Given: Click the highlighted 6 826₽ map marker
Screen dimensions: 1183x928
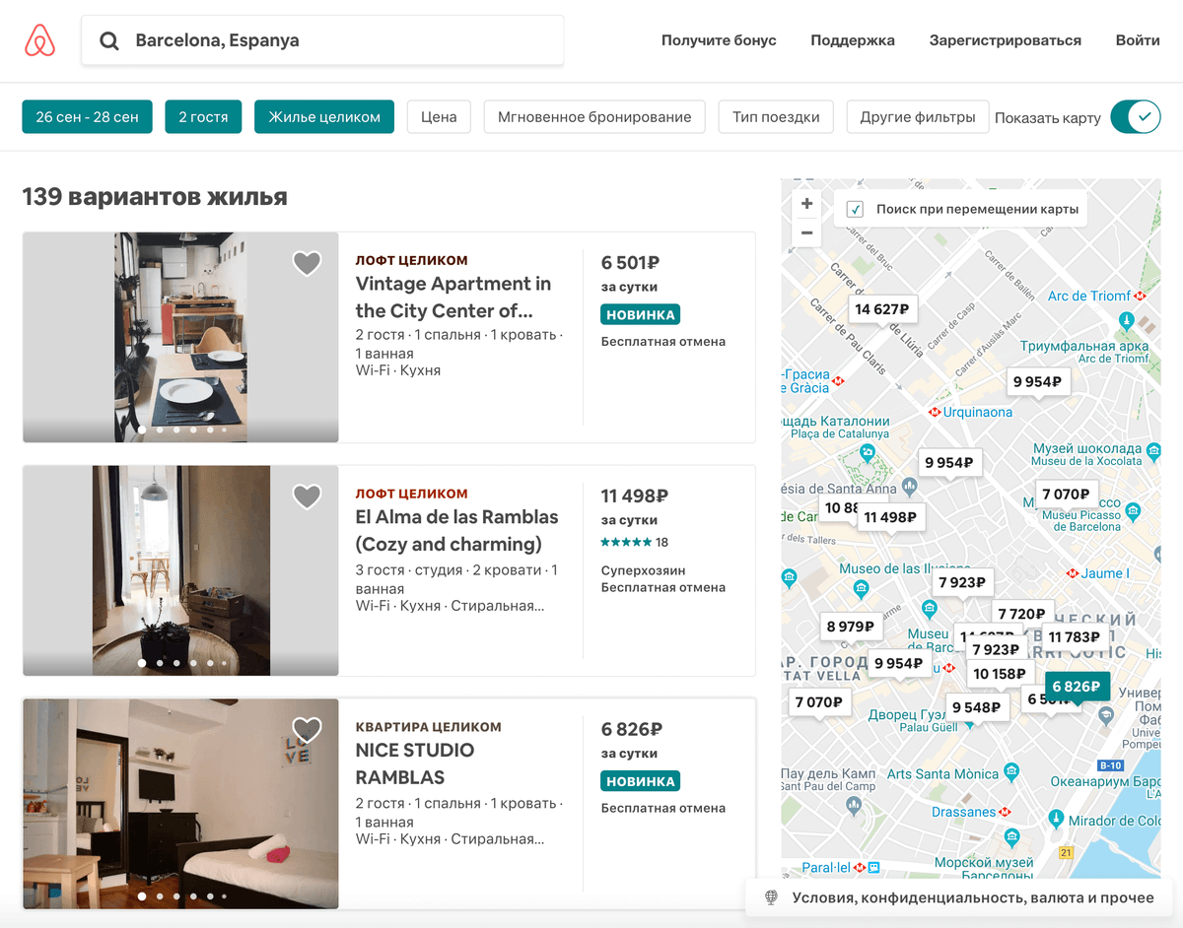Looking at the screenshot, I should (1076, 687).
